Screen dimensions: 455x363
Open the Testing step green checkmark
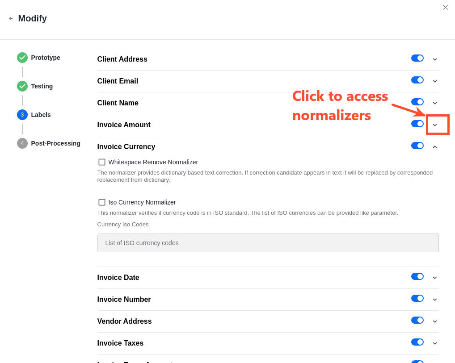(22, 86)
